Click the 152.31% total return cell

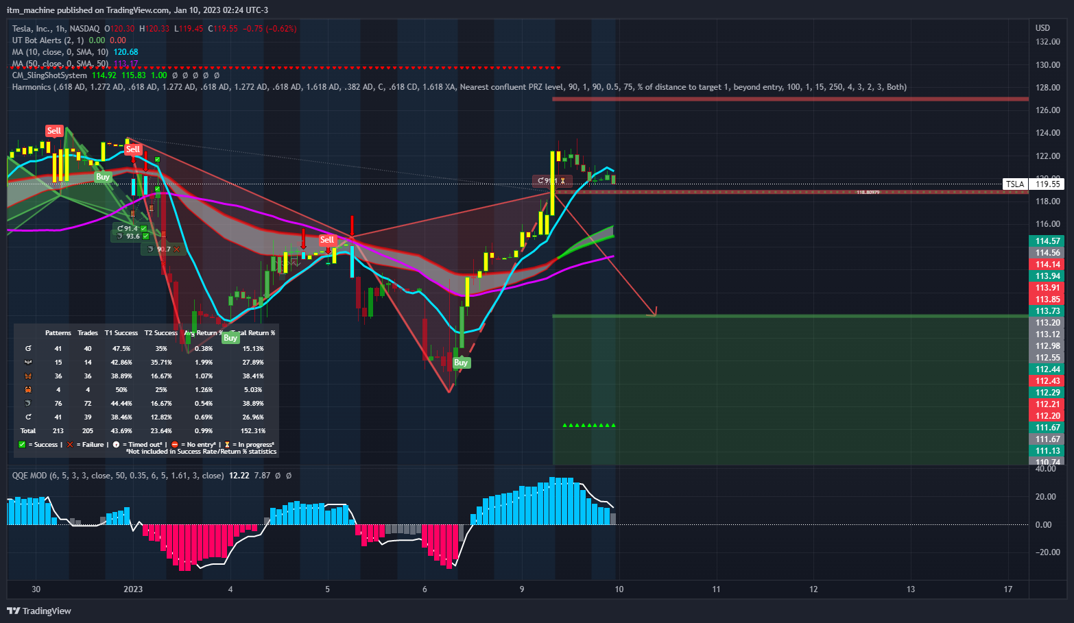[x=253, y=430]
